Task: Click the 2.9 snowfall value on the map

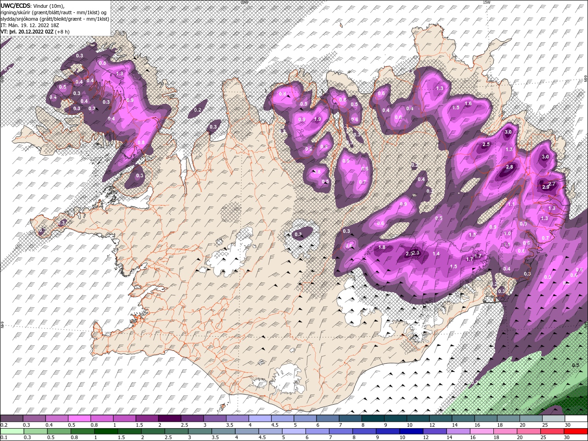Action: [546, 187]
